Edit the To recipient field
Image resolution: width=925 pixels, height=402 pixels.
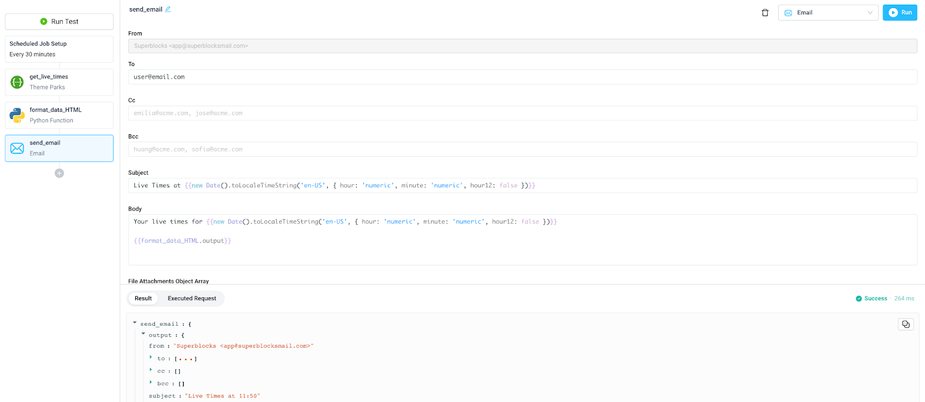tap(523, 77)
